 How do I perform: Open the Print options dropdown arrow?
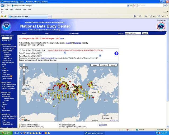point(149,16)
